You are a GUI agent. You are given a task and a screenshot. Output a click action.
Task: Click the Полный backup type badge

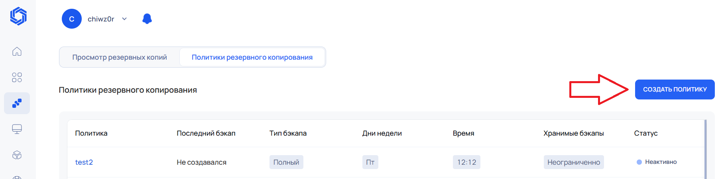pos(286,162)
